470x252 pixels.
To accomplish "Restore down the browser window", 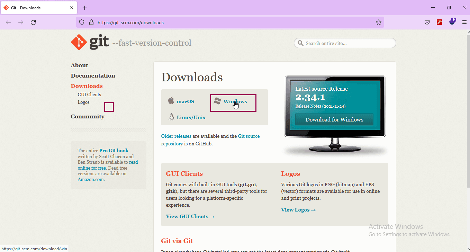I will pos(449,8).
